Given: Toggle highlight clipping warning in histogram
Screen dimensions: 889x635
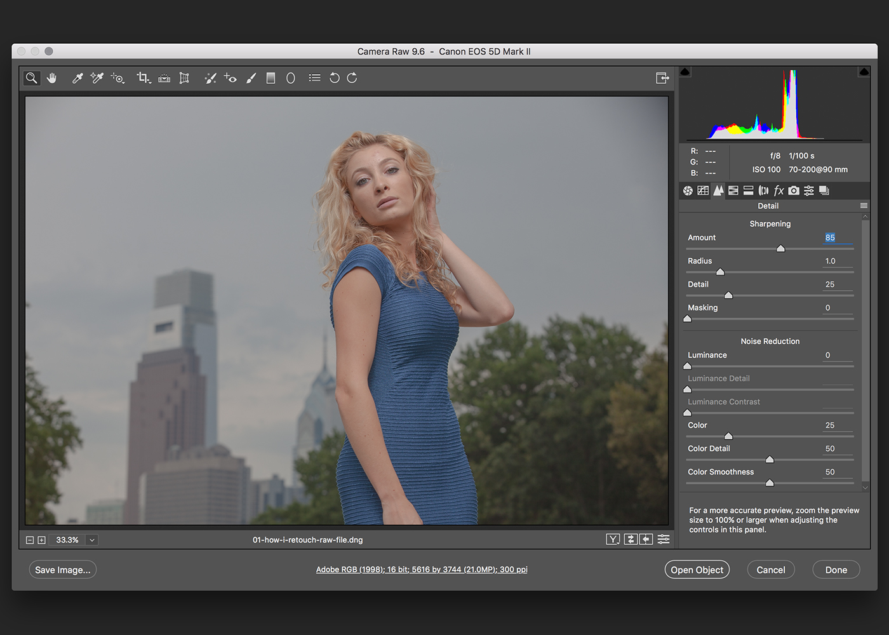Looking at the screenshot, I should click(x=864, y=72).
